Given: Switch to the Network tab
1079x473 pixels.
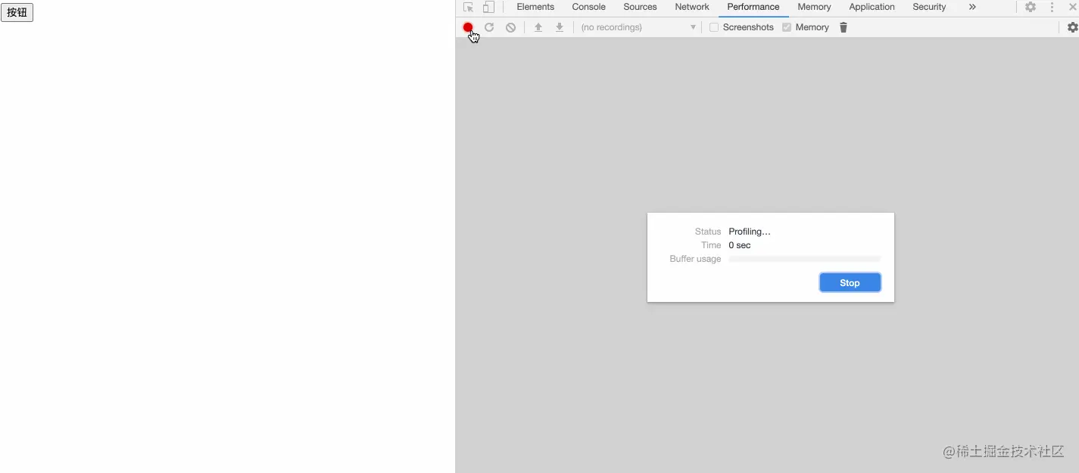Looking at the screenshot, I should (692, 7).
